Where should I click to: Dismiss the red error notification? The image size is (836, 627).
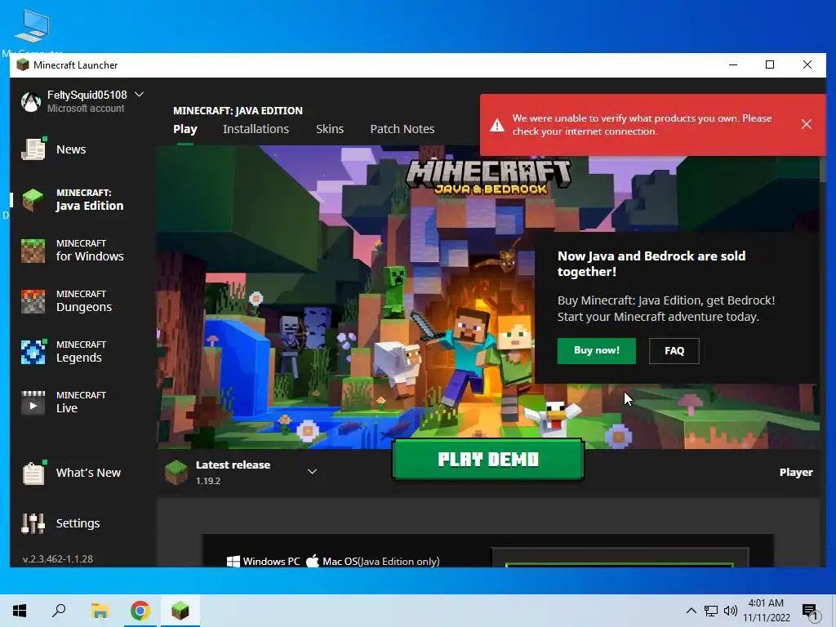pyautogui.click(x=806, y=124)
